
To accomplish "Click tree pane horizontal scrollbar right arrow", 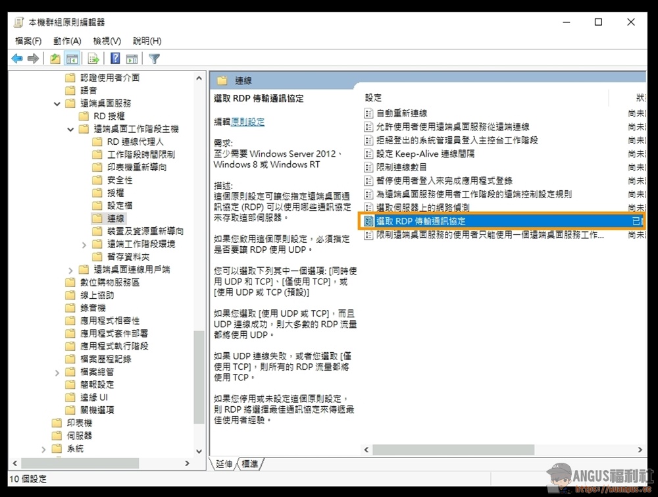I will pyautogui.click(x=187, y=463).
